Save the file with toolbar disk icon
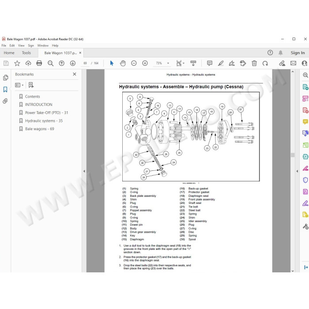Screen dimensions: 309x309 click(6, 63)
